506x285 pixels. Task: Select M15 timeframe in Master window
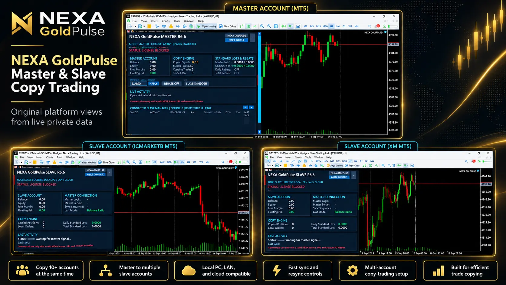click(x=318, y=26)
